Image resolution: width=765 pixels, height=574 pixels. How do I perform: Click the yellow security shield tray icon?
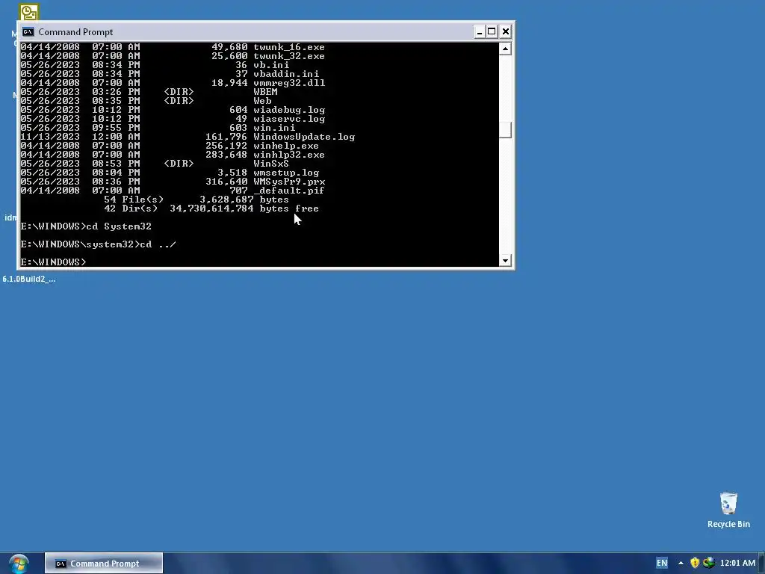[695, 563]
